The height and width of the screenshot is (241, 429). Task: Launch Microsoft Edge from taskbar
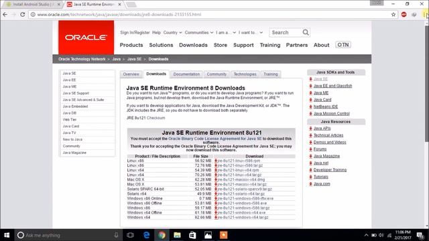click(x=146, y=235)
